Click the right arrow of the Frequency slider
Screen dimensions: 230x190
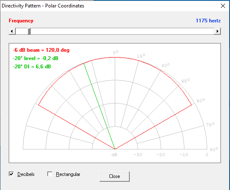coord(218,31)
